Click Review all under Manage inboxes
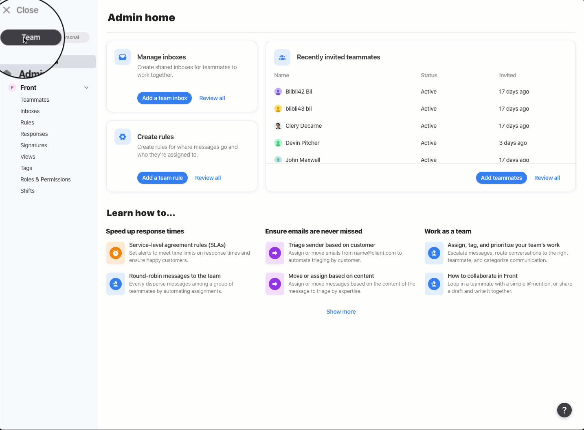The height and width of the screenshot is (430, 584). (x=212, y=98)
